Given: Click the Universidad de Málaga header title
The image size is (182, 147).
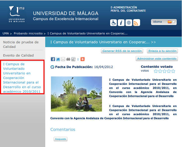Looking at the screenshot, I should point(65,13).
